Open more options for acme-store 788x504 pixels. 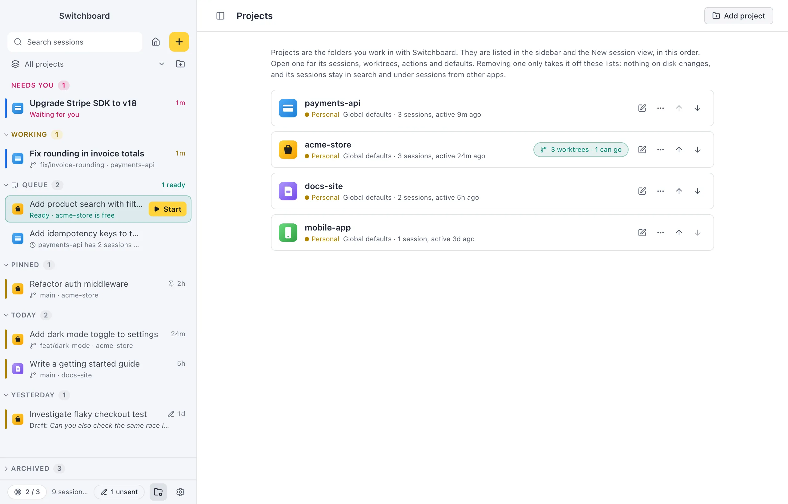(661, 150)
